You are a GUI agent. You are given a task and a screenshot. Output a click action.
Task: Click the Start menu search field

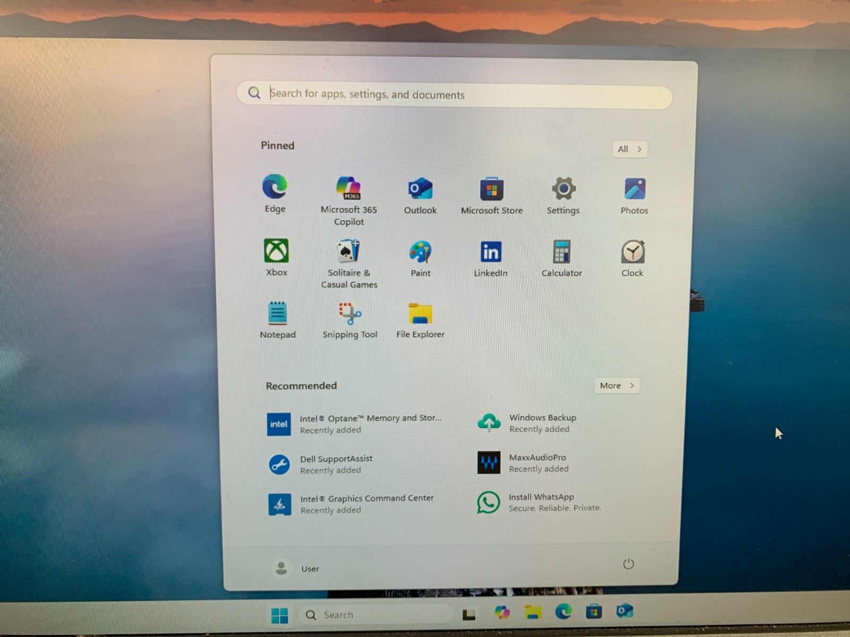point(455,95)
